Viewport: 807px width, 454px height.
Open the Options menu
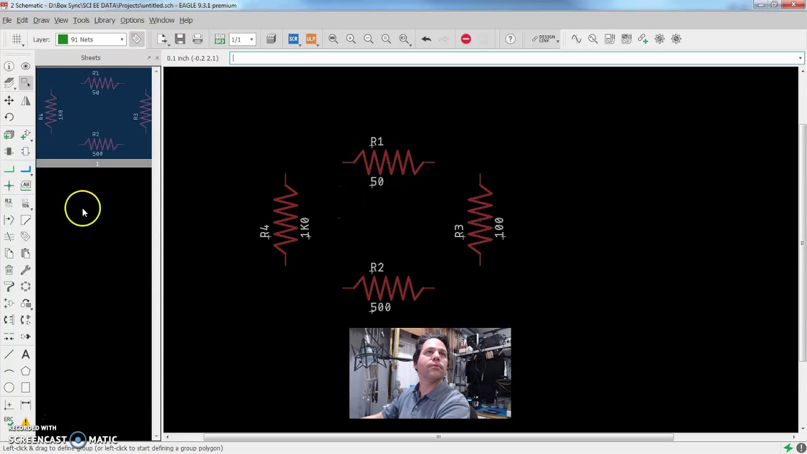132,20
